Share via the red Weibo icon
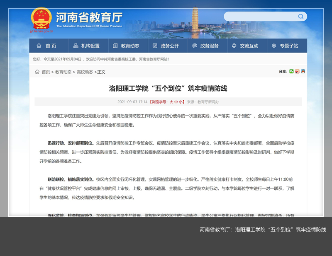The image size is (332, 256). 297,72
